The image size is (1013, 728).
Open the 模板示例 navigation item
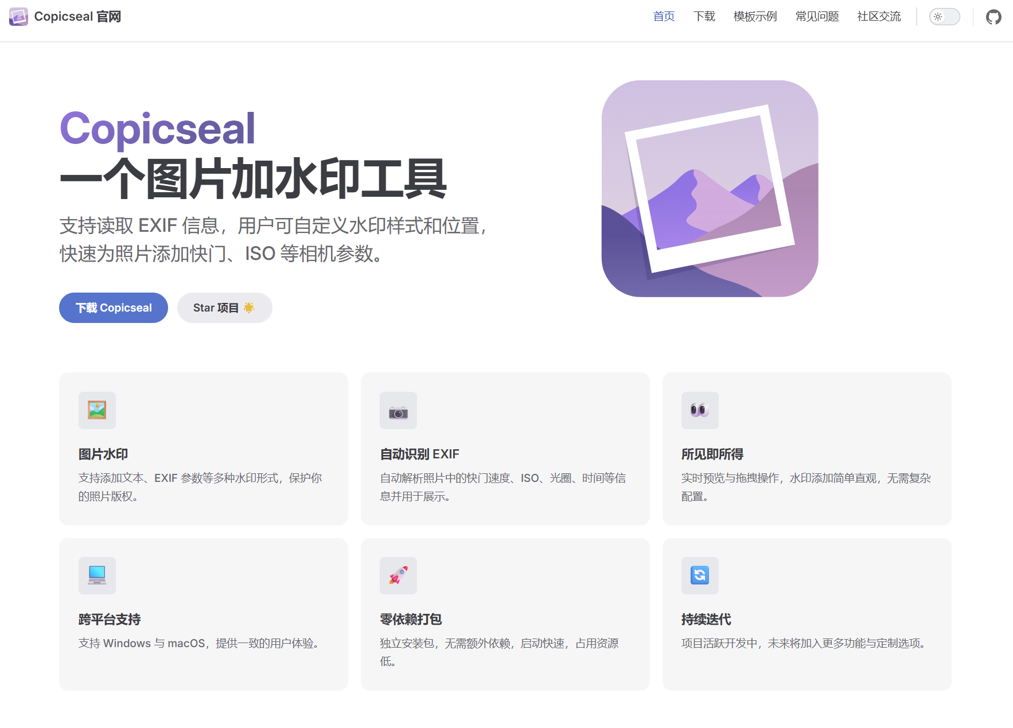(755, 17)
